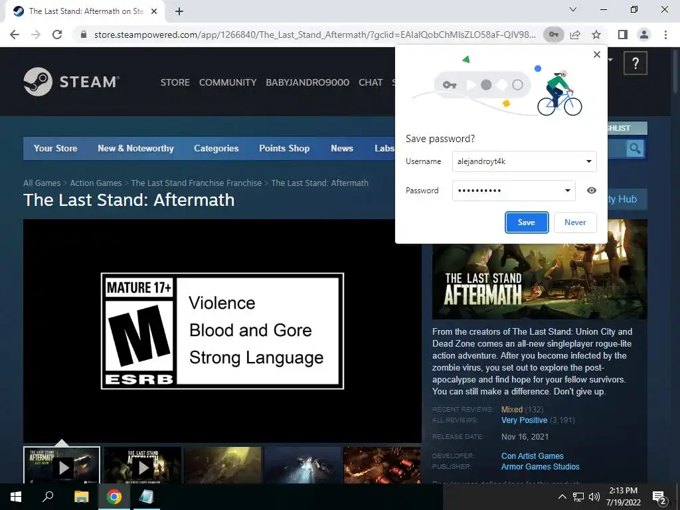Show hidden system tray icons

562,497
